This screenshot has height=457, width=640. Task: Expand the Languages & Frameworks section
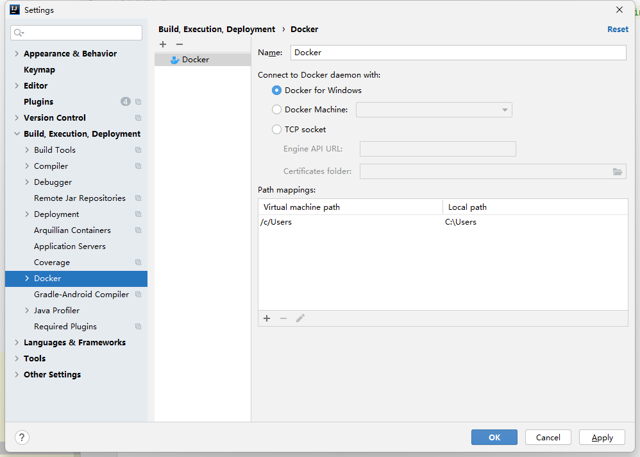17,343
